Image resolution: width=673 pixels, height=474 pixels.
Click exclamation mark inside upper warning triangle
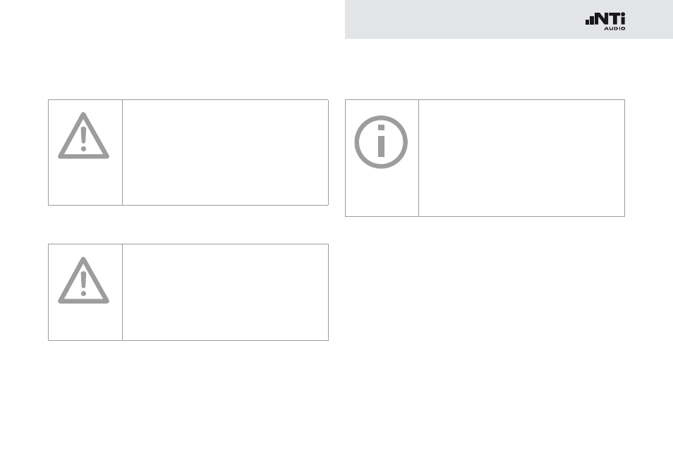pos(84,139)
